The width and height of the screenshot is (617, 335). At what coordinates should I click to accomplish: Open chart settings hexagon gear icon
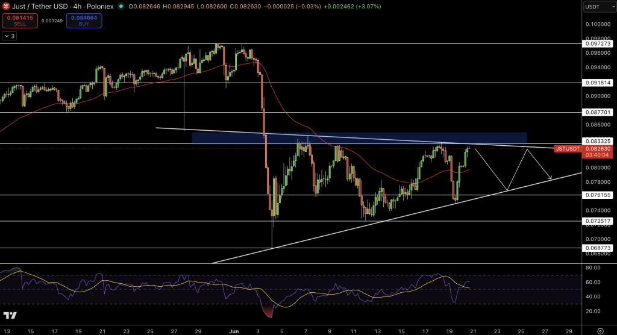tap(601, 331)
